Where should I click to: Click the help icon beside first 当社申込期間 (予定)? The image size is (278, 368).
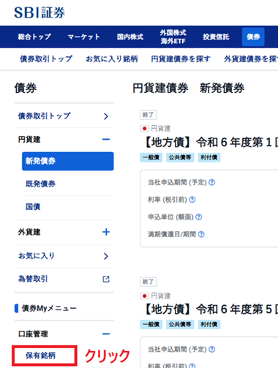212,182
